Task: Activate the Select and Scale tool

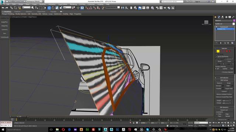Action: click(x=57, y=8)
